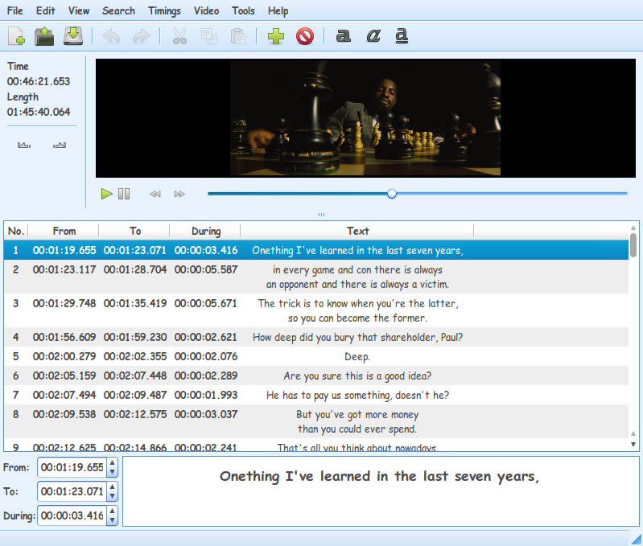Click To cell '00:01:59.230'
This screenshot has height=546, width=643.
coord(135,337)
